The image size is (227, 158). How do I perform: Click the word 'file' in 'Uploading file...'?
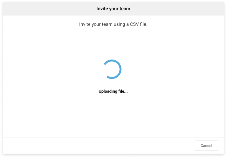[121, 91]
